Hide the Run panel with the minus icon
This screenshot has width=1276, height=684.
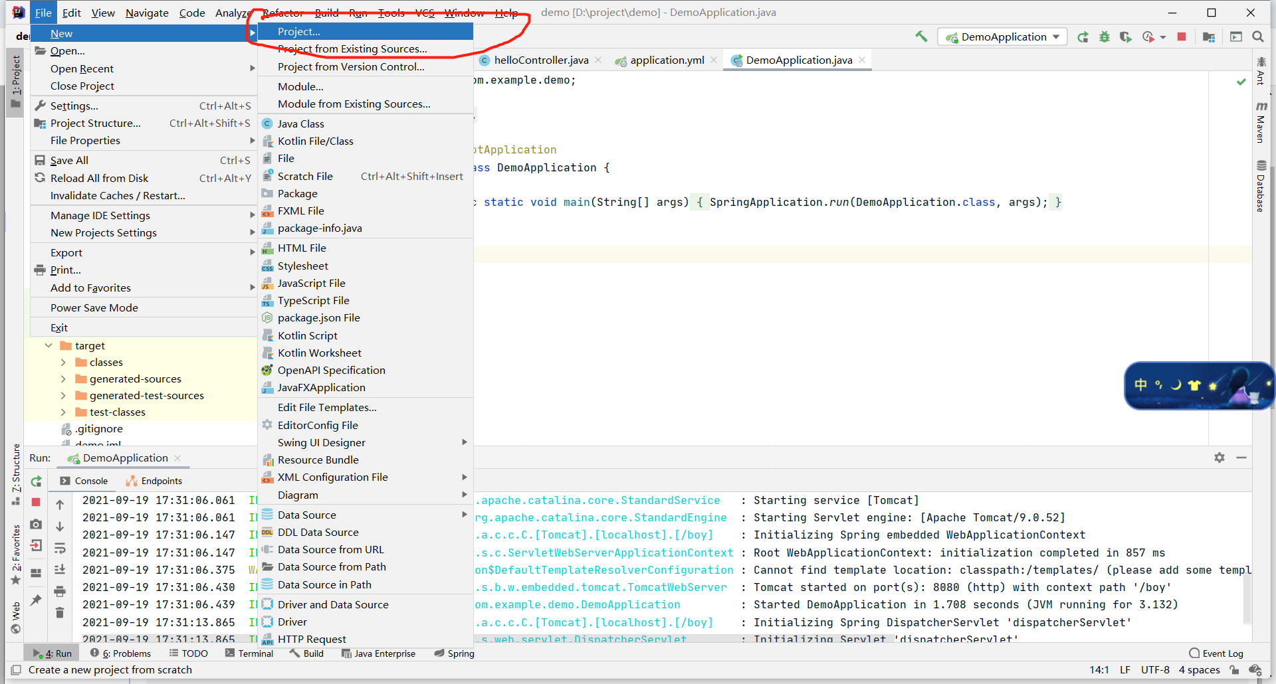[1241, 458]
